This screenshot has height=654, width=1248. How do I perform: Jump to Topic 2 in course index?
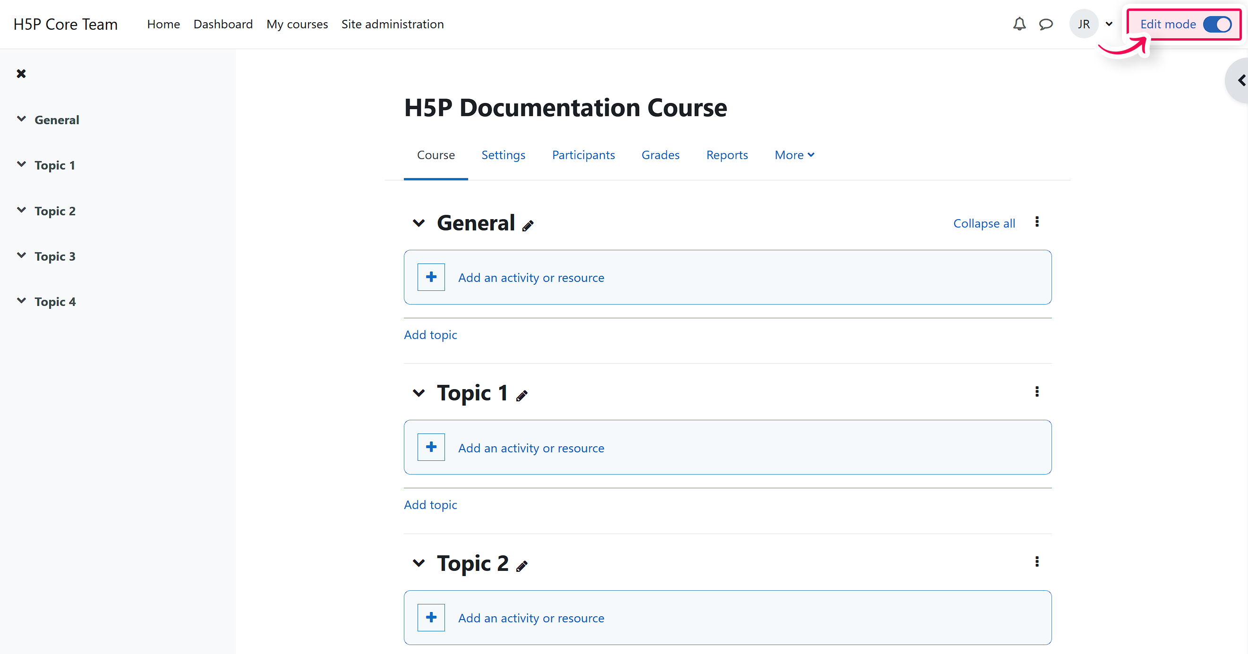point(55,211)
